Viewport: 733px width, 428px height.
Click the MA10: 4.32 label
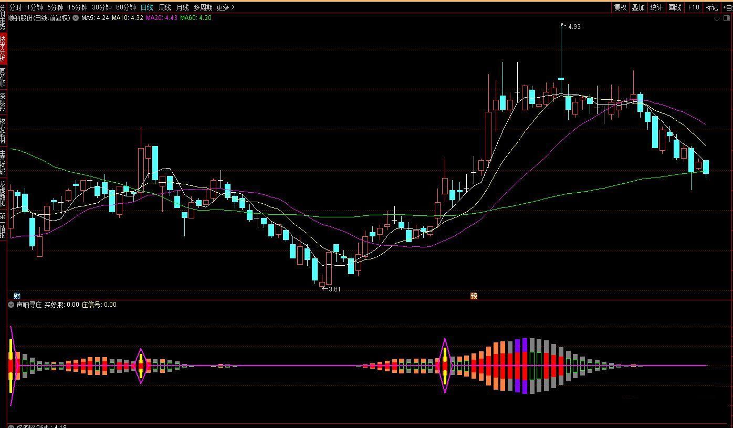128,18
